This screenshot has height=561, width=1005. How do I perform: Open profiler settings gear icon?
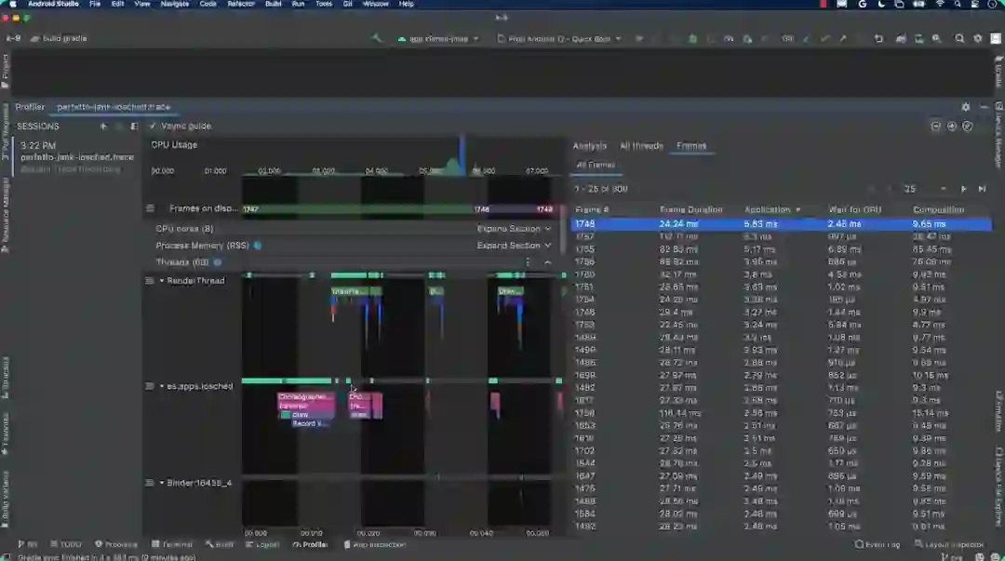coord(965,107)
